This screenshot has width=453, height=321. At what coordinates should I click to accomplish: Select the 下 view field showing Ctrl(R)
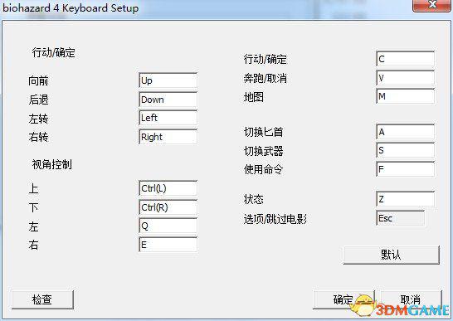pos(168,207)
